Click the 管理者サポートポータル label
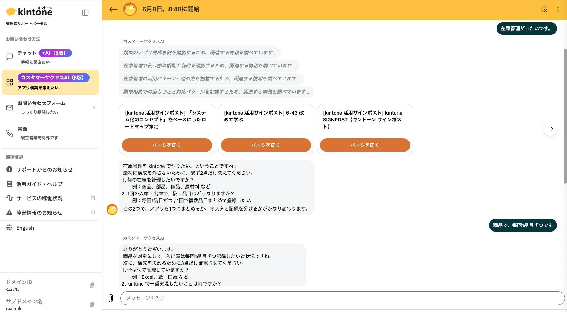The width and height of the screenshot is (567, 312). pyautogui.click(x=26, y=24)
